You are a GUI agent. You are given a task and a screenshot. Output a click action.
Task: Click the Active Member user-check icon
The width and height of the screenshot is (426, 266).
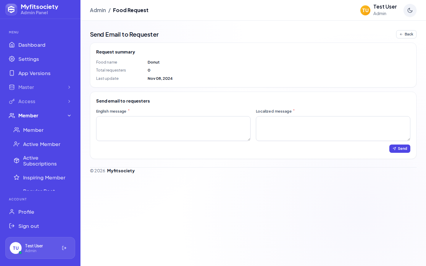pos(17,144)
